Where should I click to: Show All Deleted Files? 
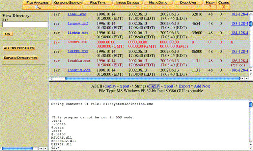19,48
